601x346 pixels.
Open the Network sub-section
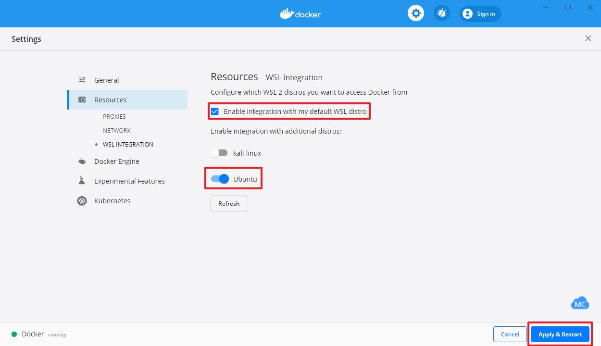pyautogui.click(x=117, y=130)
